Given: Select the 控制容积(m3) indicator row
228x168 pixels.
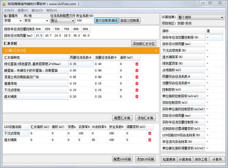Looking at the screenshot, I should click(183, 90).
